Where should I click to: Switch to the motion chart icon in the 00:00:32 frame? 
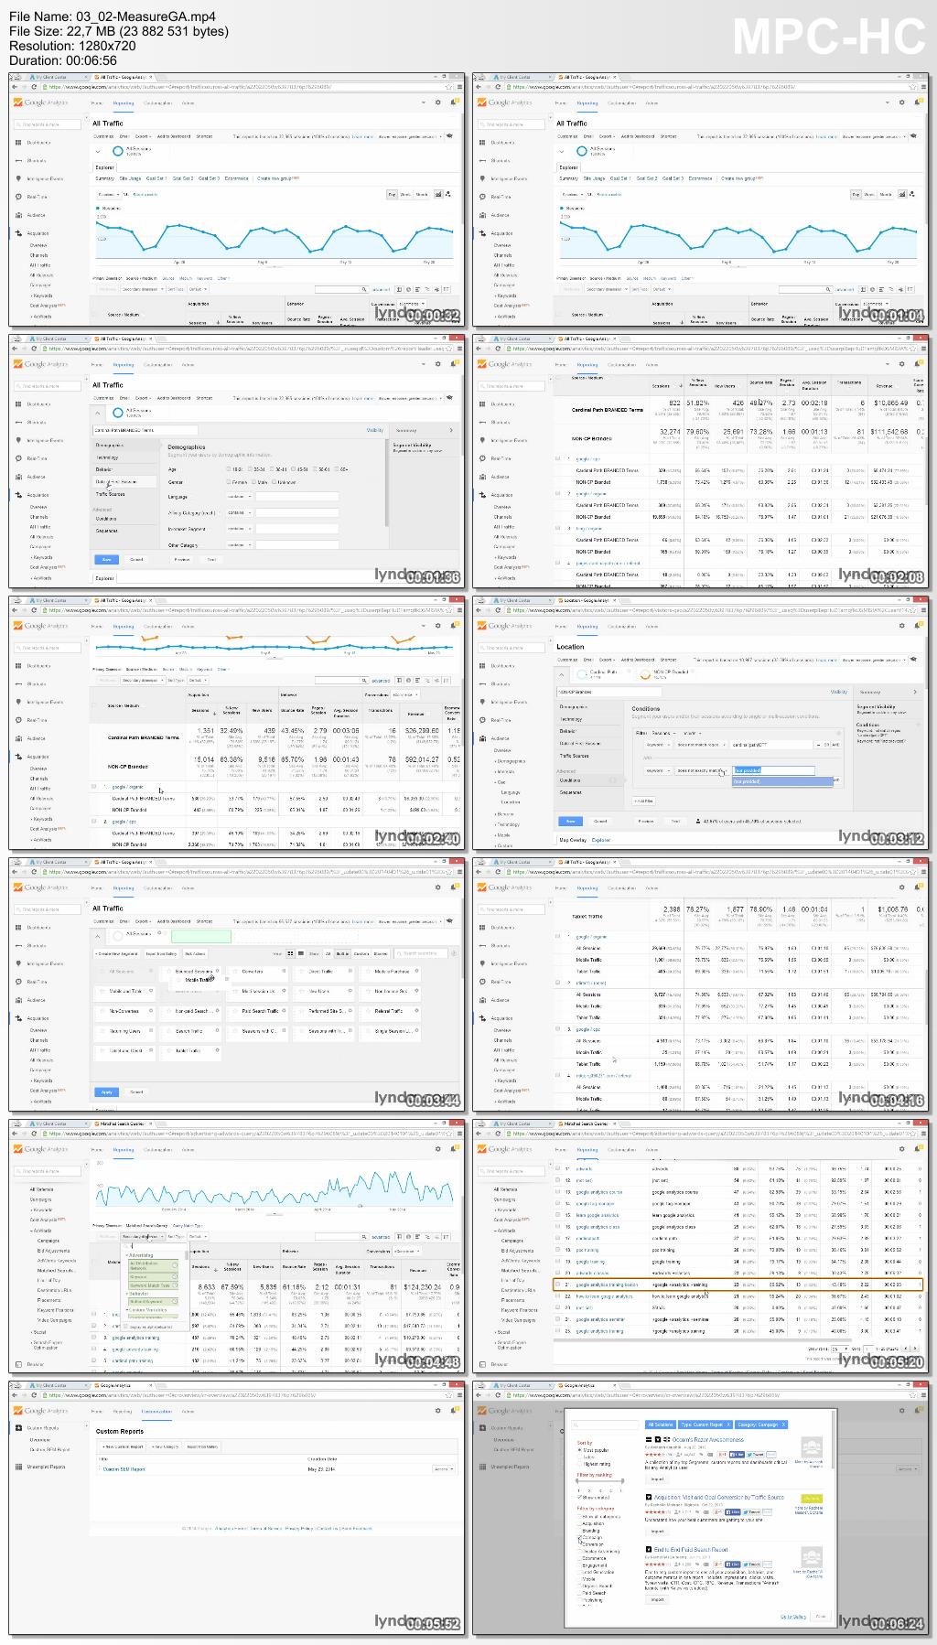tap(448, 194)
